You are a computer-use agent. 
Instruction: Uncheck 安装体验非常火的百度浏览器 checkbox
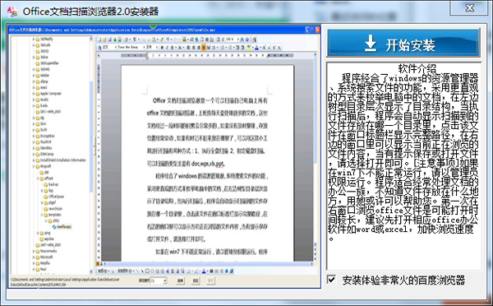(x=331, y=279)
